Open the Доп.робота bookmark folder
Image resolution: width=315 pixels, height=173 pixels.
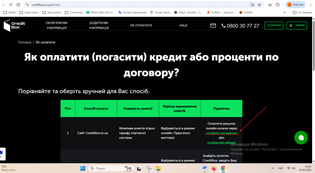52,12
